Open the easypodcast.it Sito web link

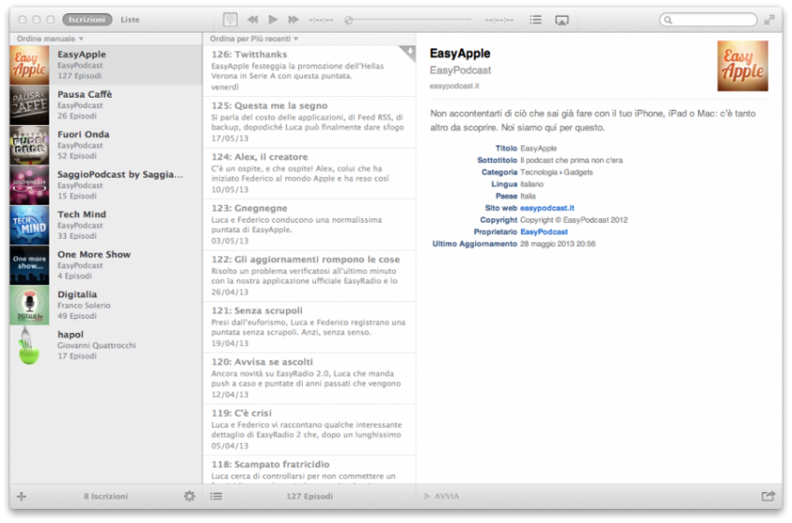pyautogui.click(x=547, y=208)
